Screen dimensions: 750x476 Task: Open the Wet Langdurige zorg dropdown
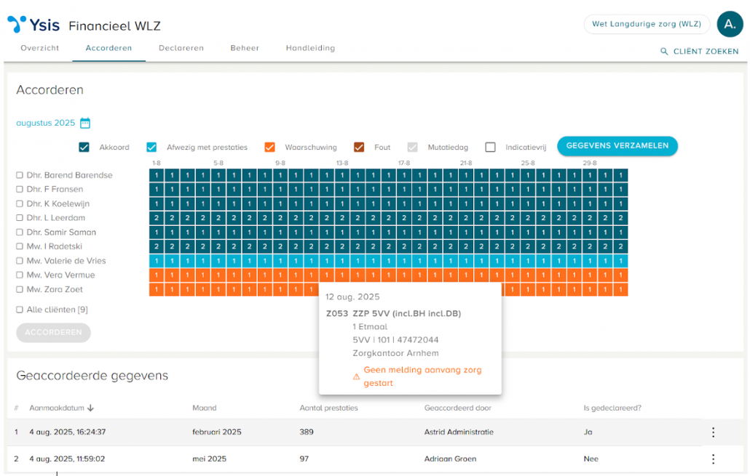pyautogui.click(x=647, y=24)
